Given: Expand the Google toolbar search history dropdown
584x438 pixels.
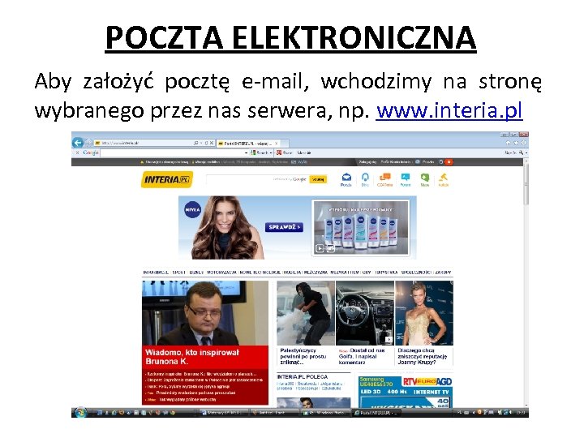Looking at the screenshot, I should point(247,153).
